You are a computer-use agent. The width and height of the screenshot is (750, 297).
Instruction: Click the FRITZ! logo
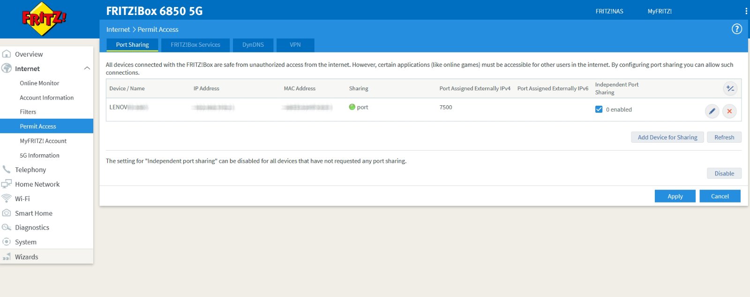[x=44, y=19]
